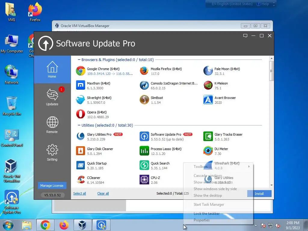Screen dimensions: 308x231
Task: Open the Updates section with badge
Action: [52, 97]
